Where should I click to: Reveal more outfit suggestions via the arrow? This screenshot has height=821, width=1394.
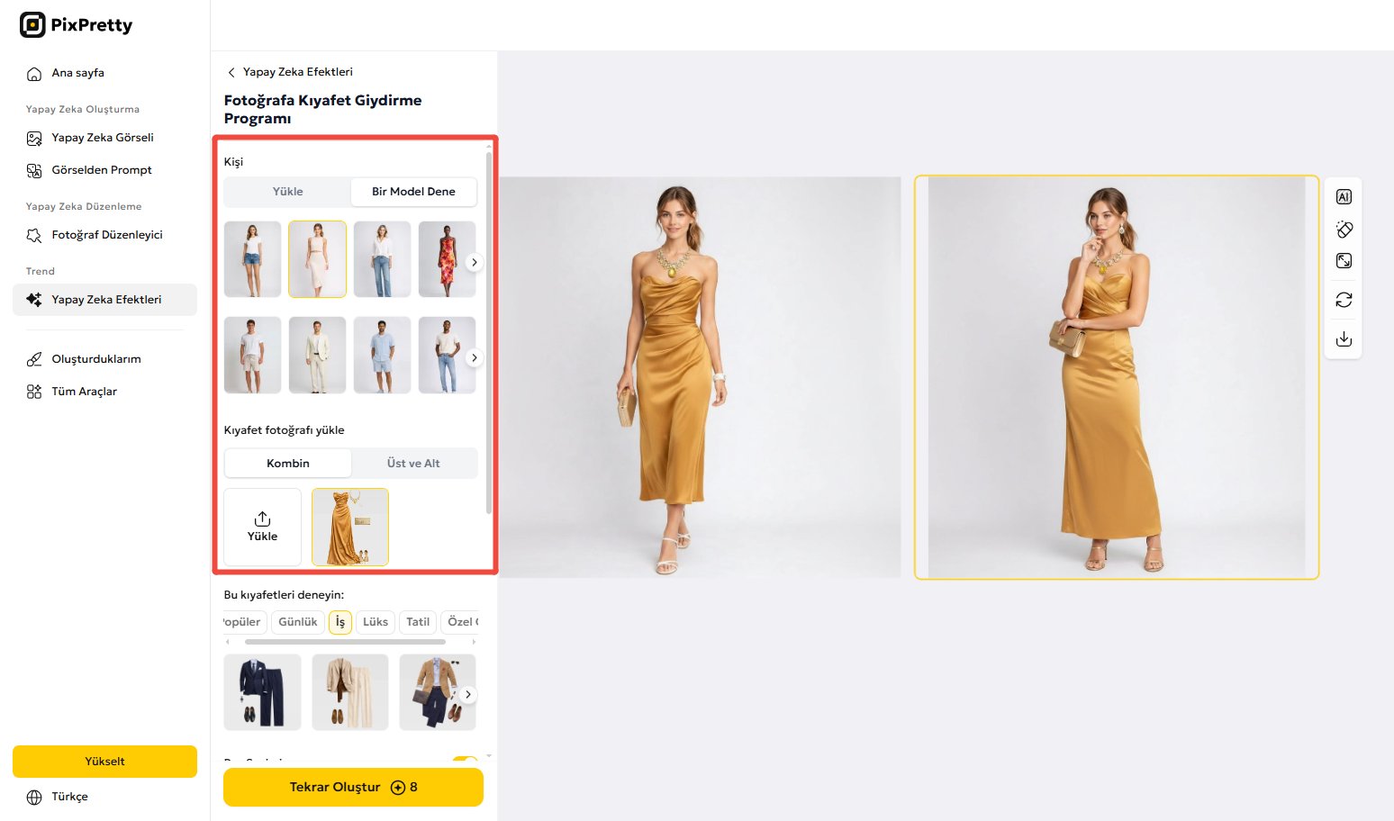(467, 694)
